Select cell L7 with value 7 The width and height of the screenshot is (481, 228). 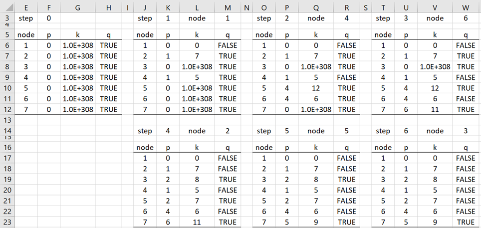(197, 56)
